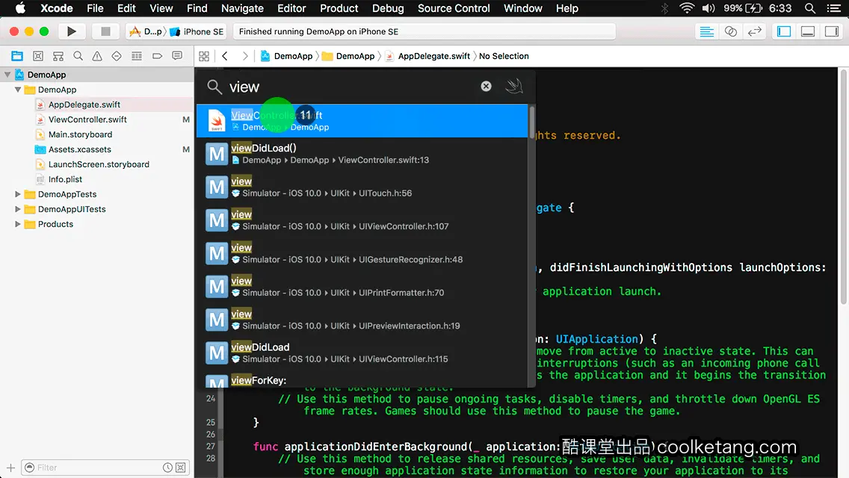Choose the iPhone SE run destination
849x478 pixels.
coord(197,31)
